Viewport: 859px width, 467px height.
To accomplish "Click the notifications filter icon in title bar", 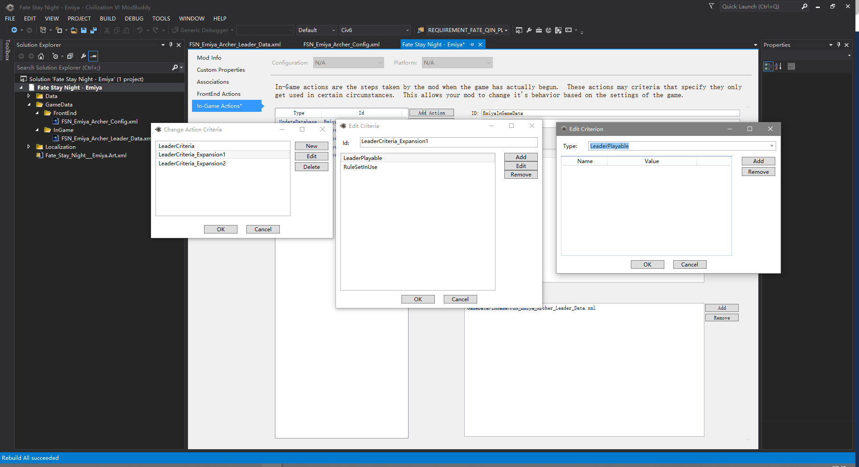I will tap(712, 6).
